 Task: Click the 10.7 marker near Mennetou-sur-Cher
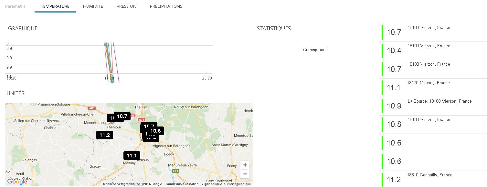click(122, 116)
